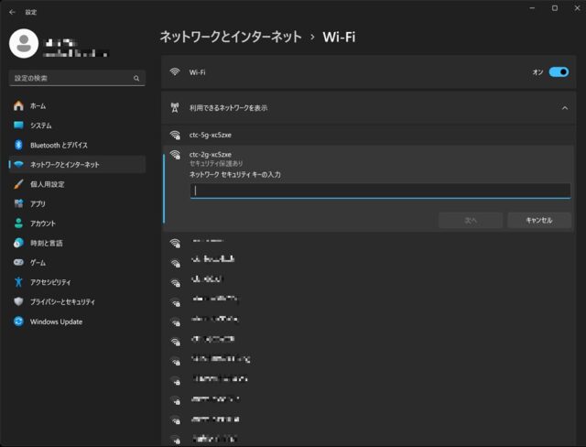The image size is (586, 447).
Task: Click the 個人用設定 paintbrush icon
Action: [x=18, y=184]
